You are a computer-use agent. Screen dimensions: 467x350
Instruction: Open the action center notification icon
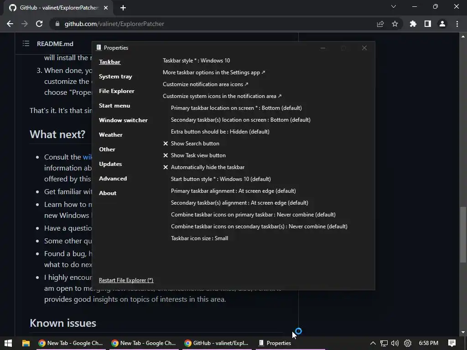tap(452, 343)
